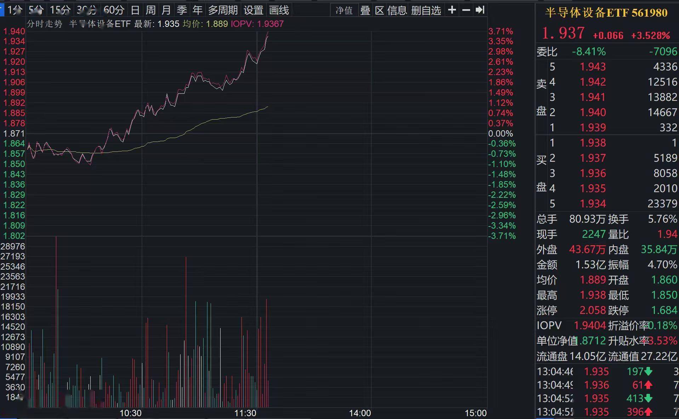Screen dimensions: 679x419
Task: Click the plus zoom-in icon
Action: pyautogui.click(x=452, y=10)
